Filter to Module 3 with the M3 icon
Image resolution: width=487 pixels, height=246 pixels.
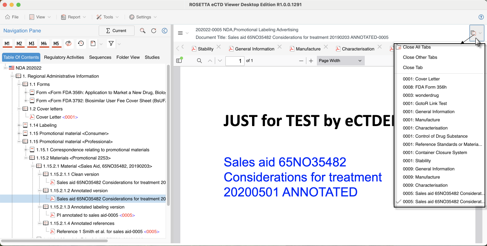[x=31, y=44]
